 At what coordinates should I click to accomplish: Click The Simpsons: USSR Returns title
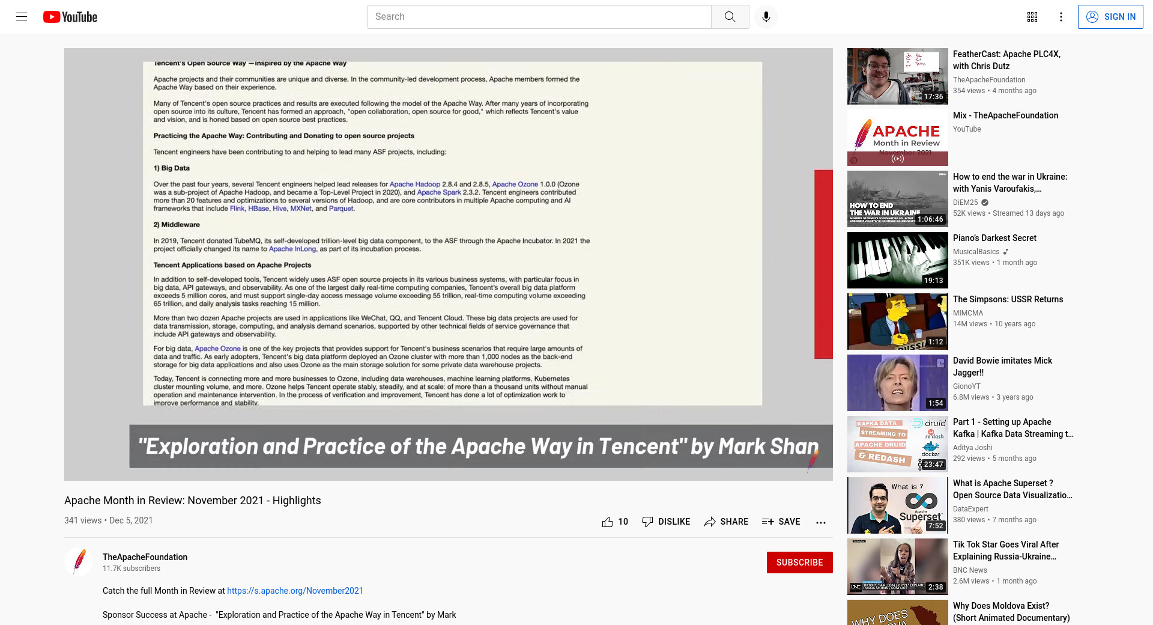click(1008, 299)
